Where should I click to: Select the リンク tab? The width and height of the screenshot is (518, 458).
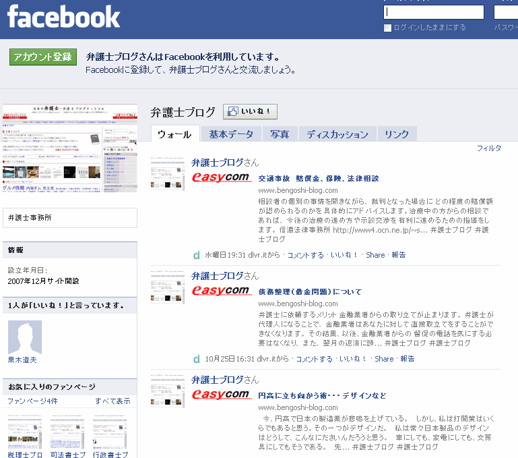397,134
